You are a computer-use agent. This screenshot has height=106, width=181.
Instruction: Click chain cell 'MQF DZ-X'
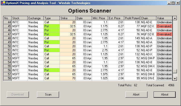[148, 26]
